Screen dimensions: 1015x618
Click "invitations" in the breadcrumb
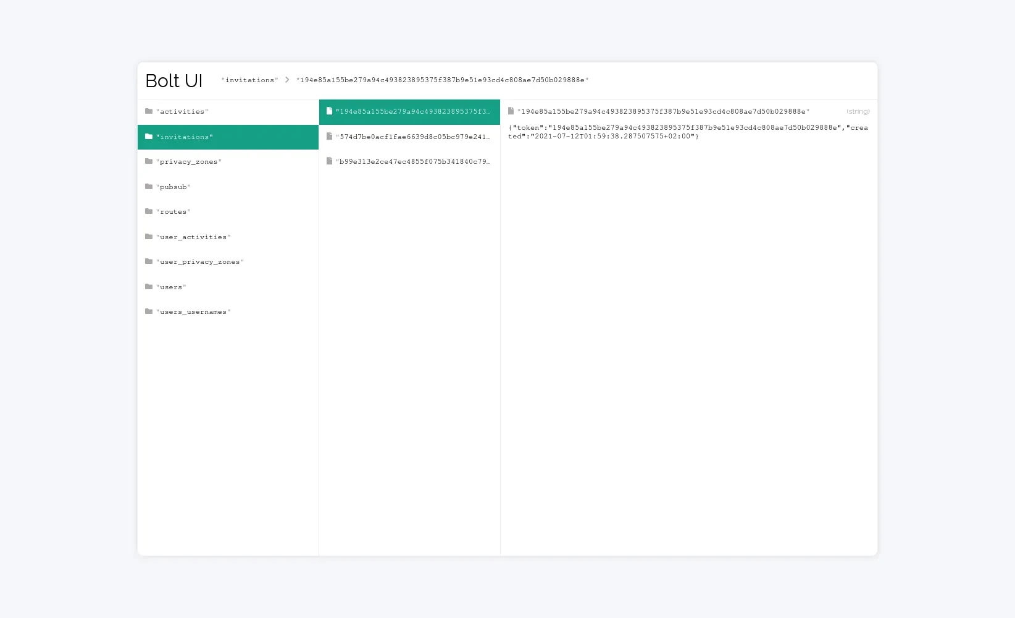click(250, 80)
